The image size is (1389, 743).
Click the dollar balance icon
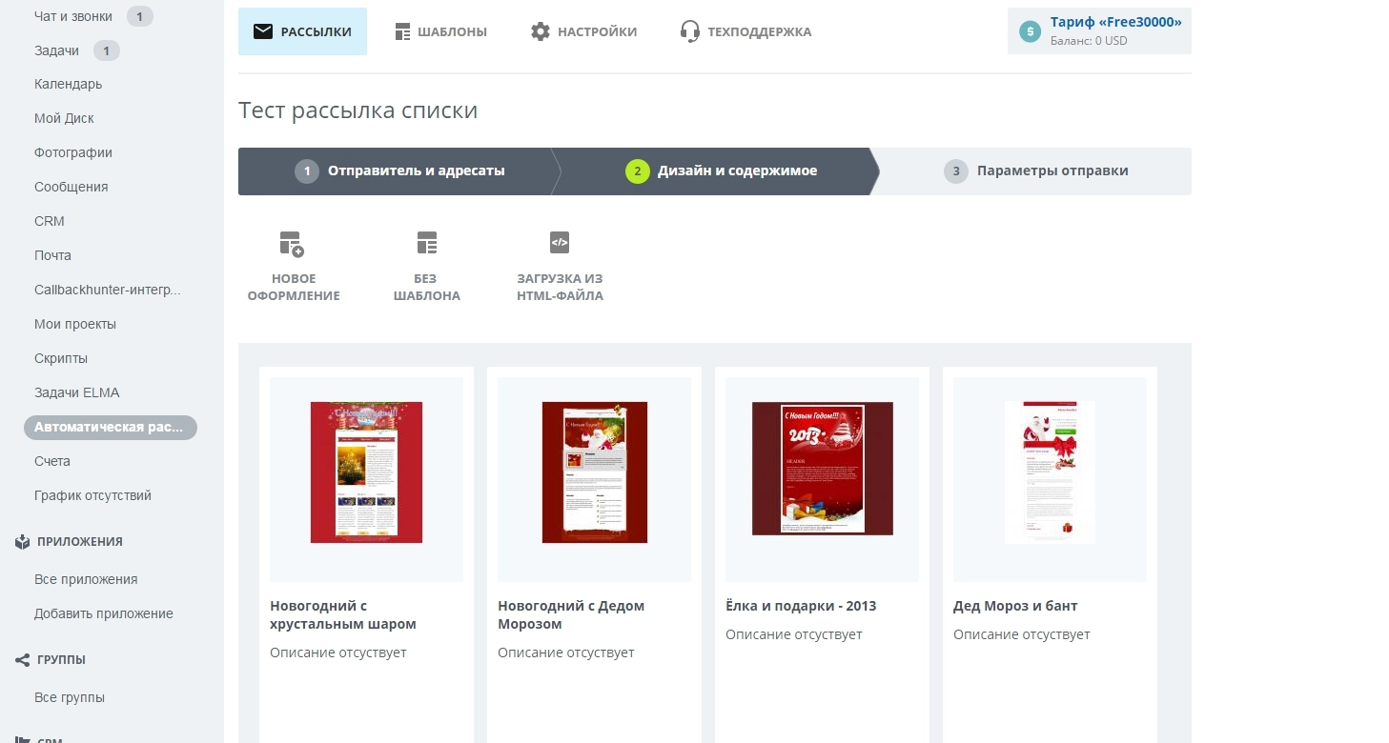click(x=1030, y=31)
